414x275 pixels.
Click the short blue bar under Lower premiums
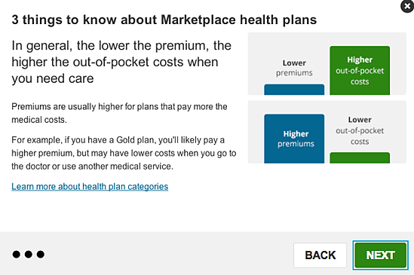[x=294, y=90]
